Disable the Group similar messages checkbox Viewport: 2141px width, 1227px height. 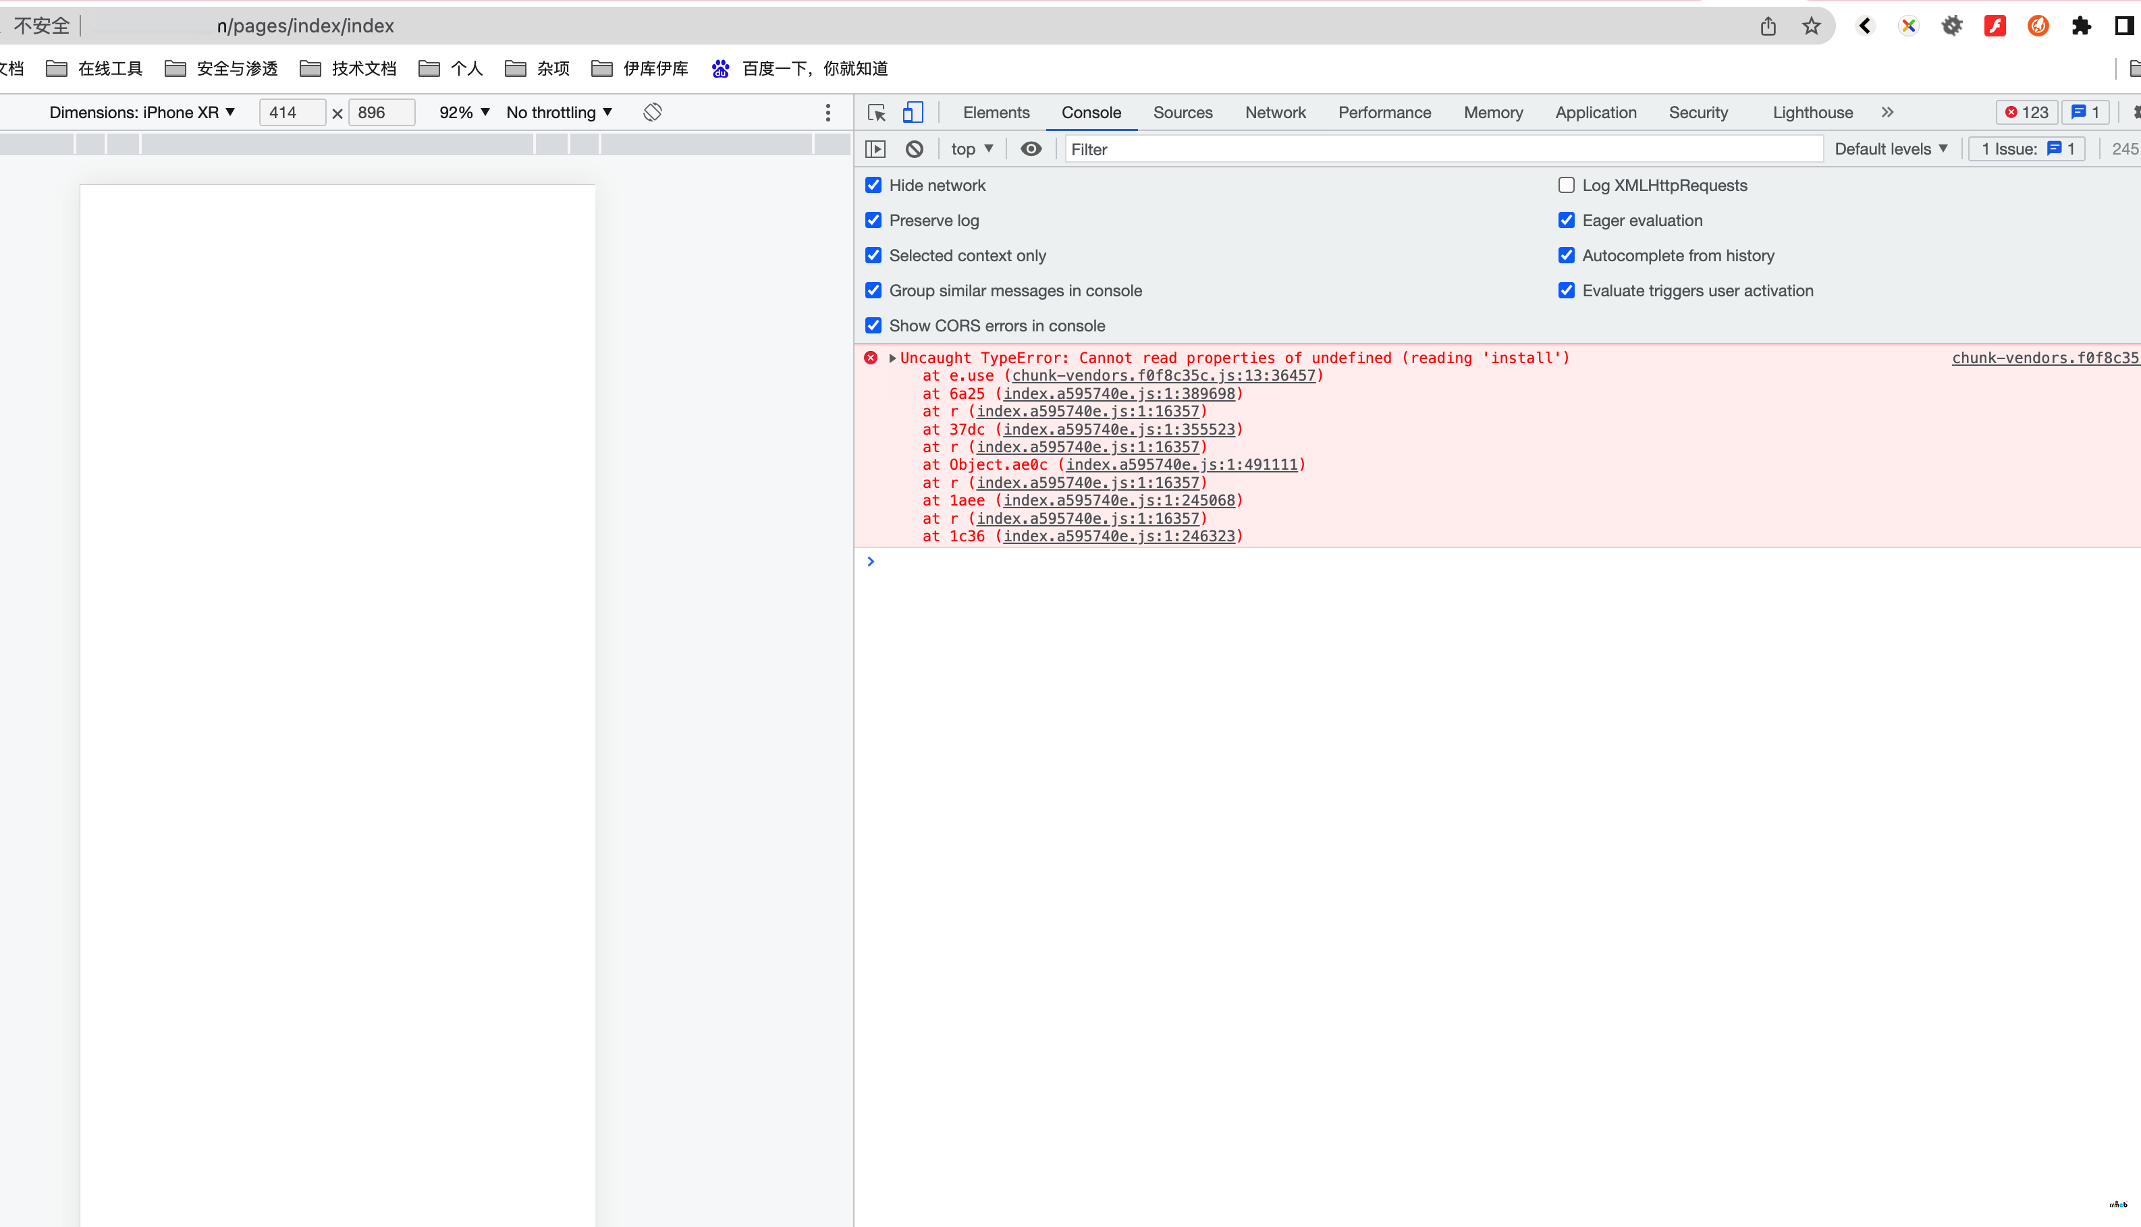click(873, 290)
